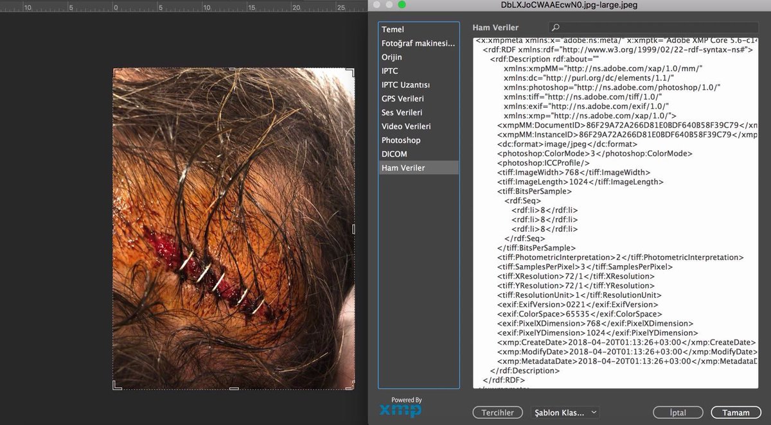The width and height of the screenshot is (771, 425).
Task: Open the Fotoğraf makinesi category
Action: pyautogui.click(x=419, y=44)
